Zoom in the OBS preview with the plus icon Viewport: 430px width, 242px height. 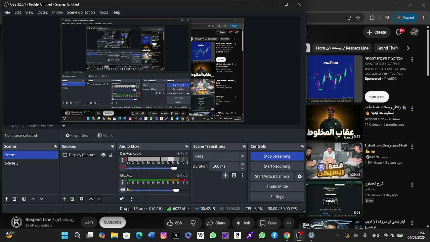[24, 126]
